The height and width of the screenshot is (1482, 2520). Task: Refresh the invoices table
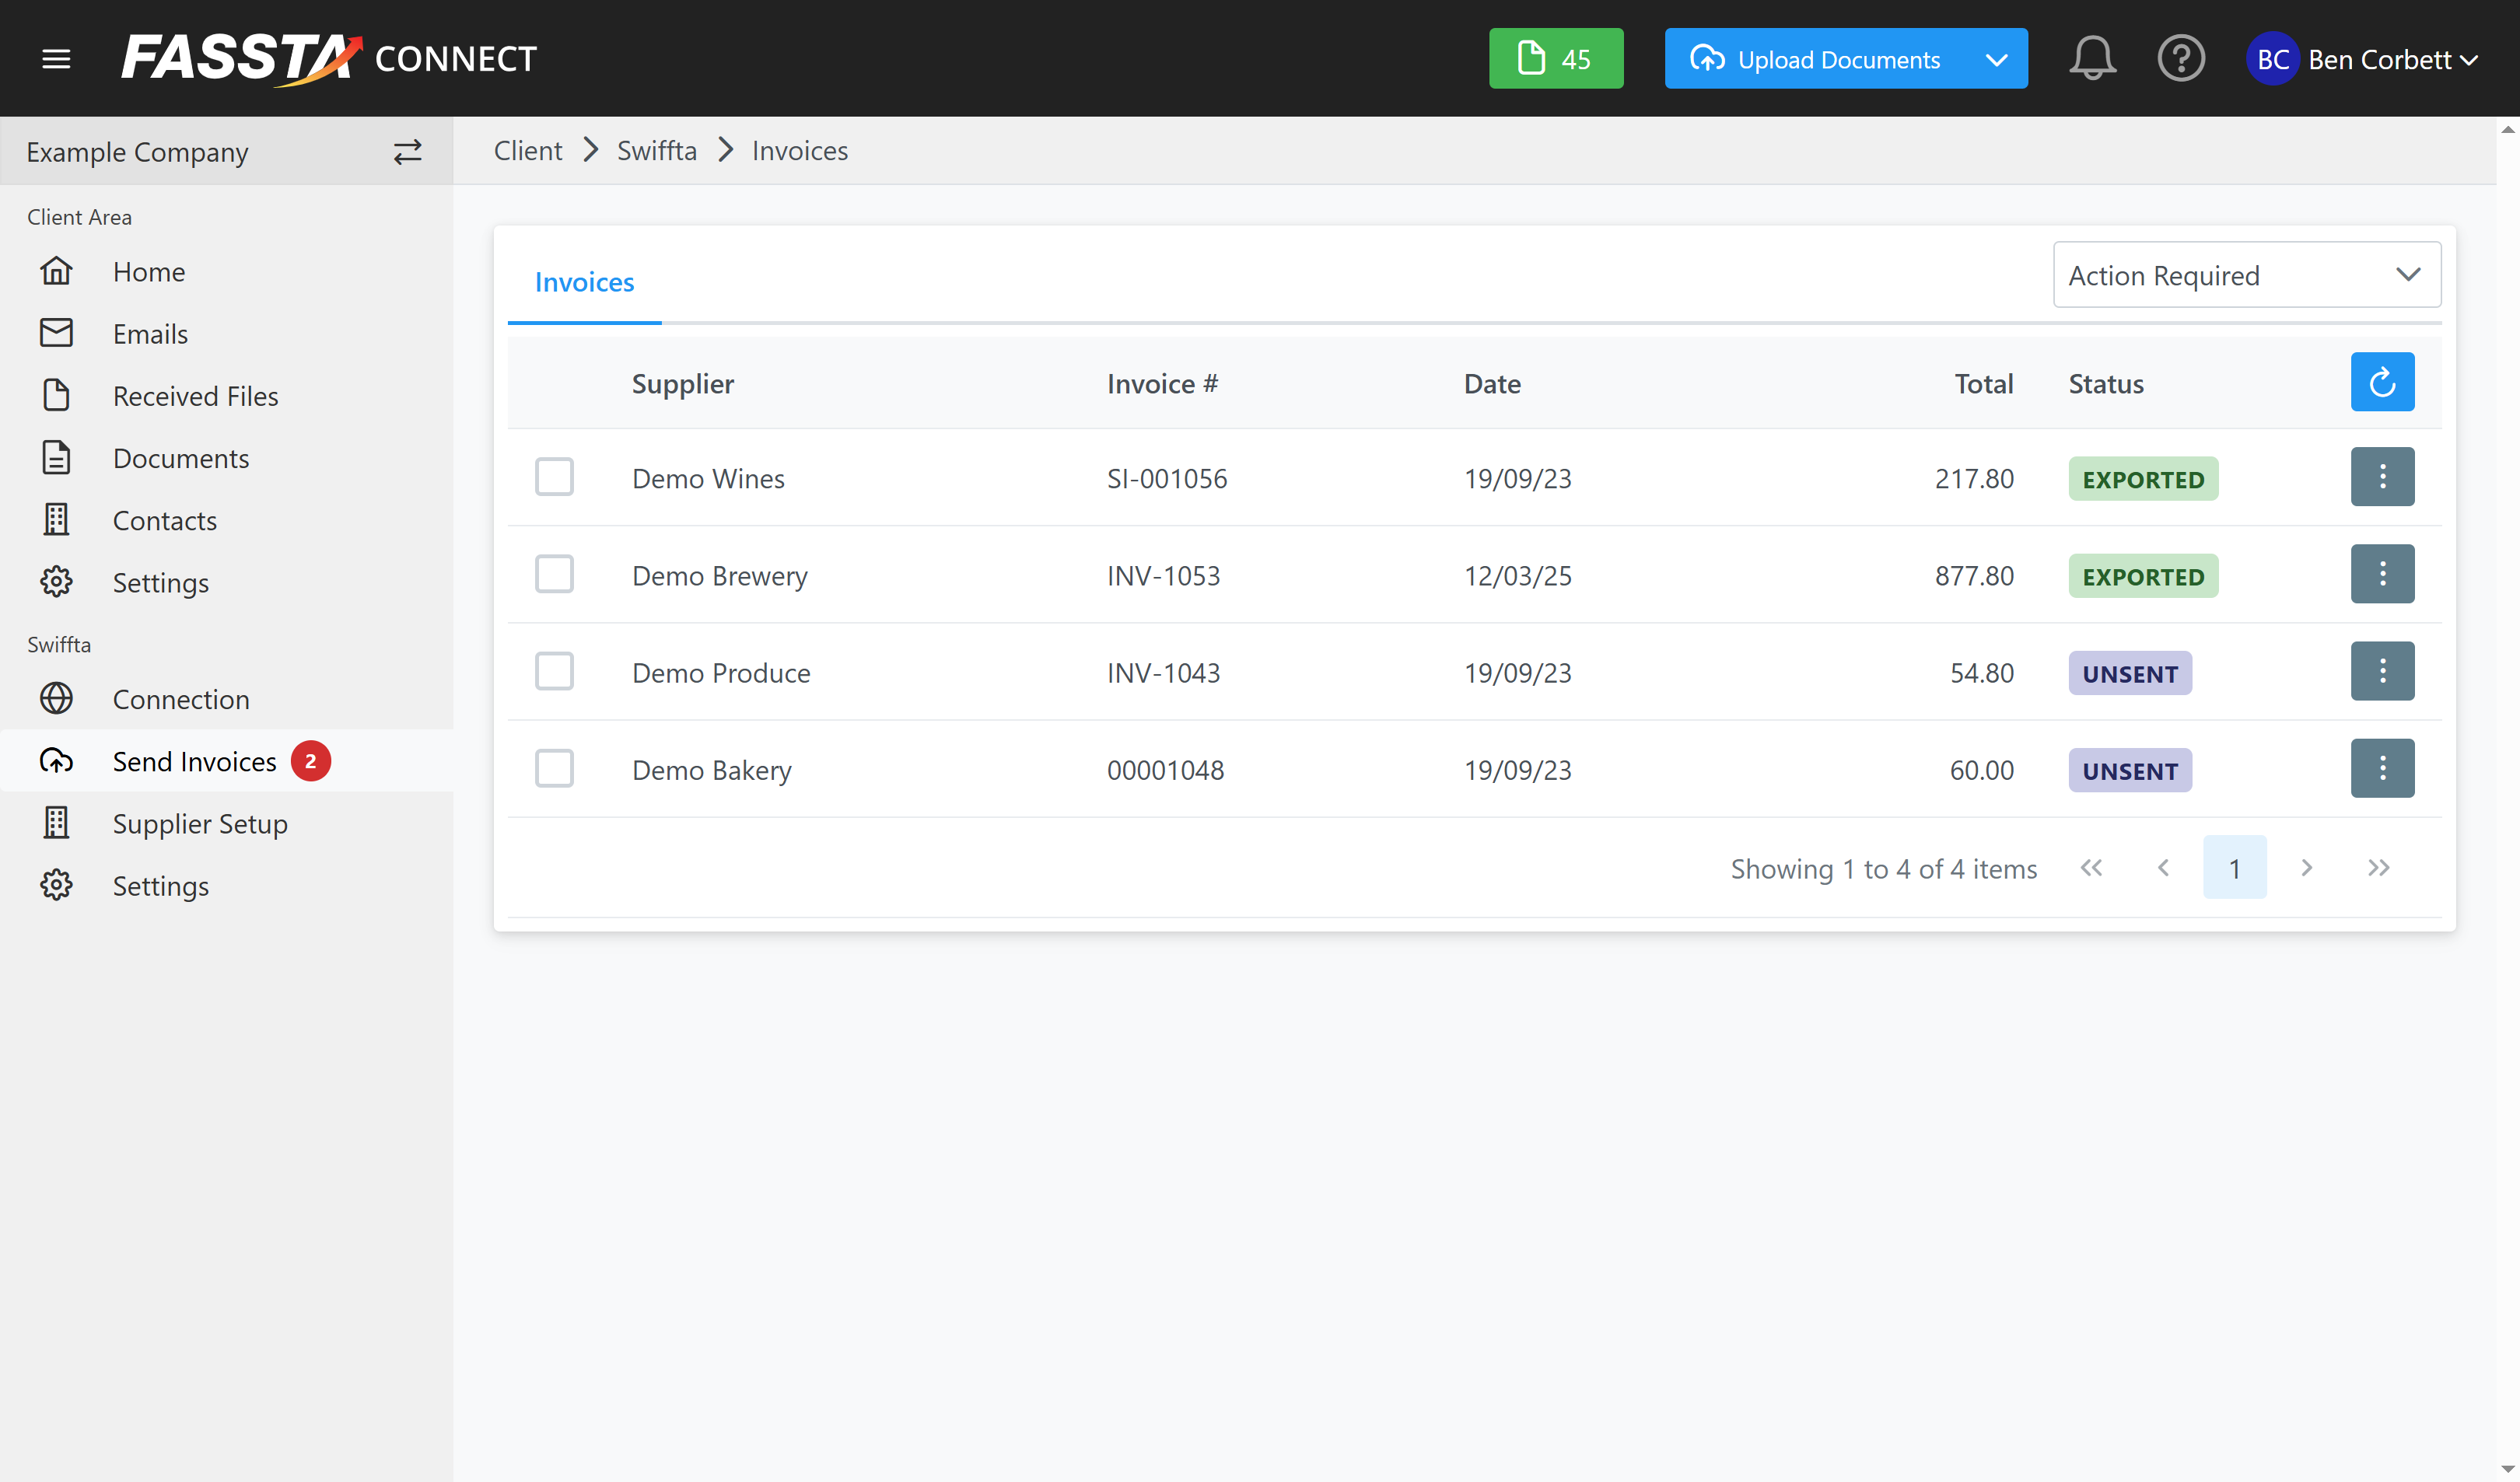coord(2382,382)
